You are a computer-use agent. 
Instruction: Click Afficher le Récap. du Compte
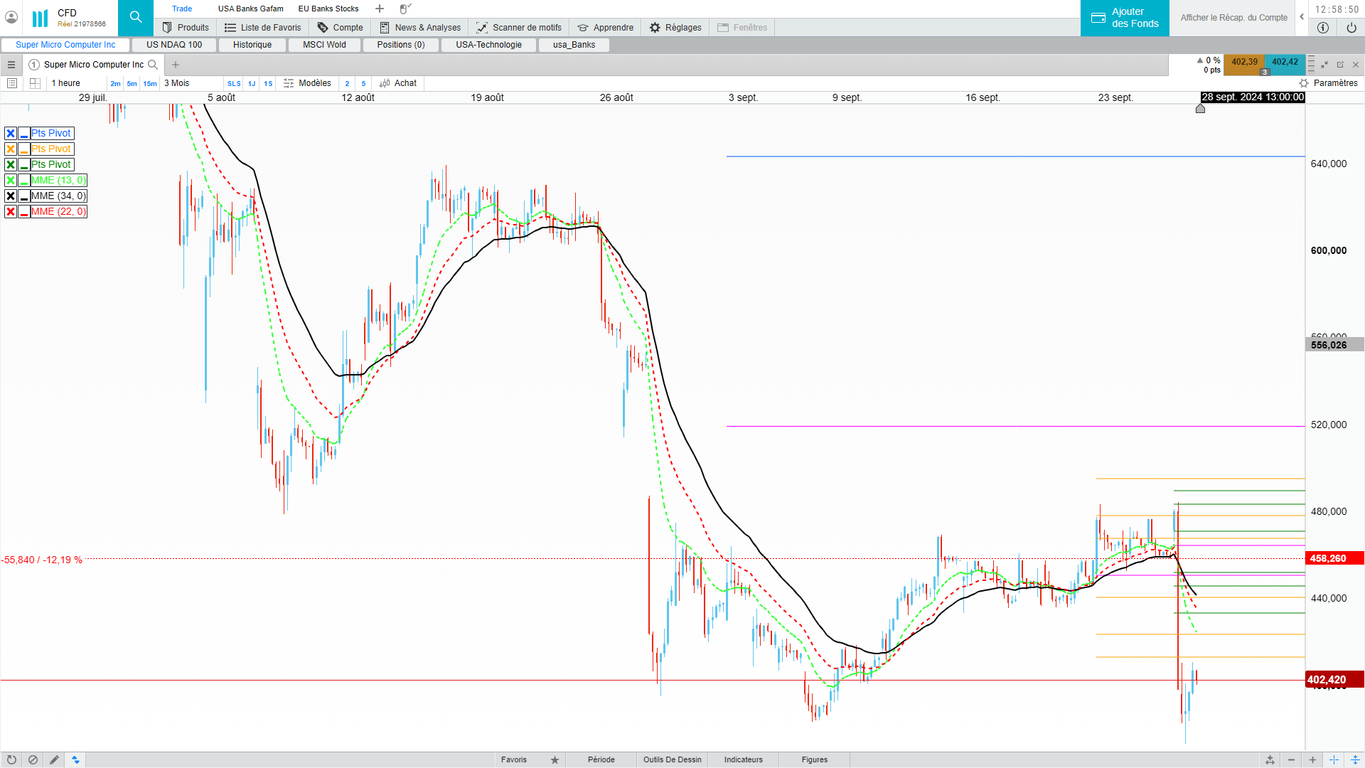coord(1233,18)
